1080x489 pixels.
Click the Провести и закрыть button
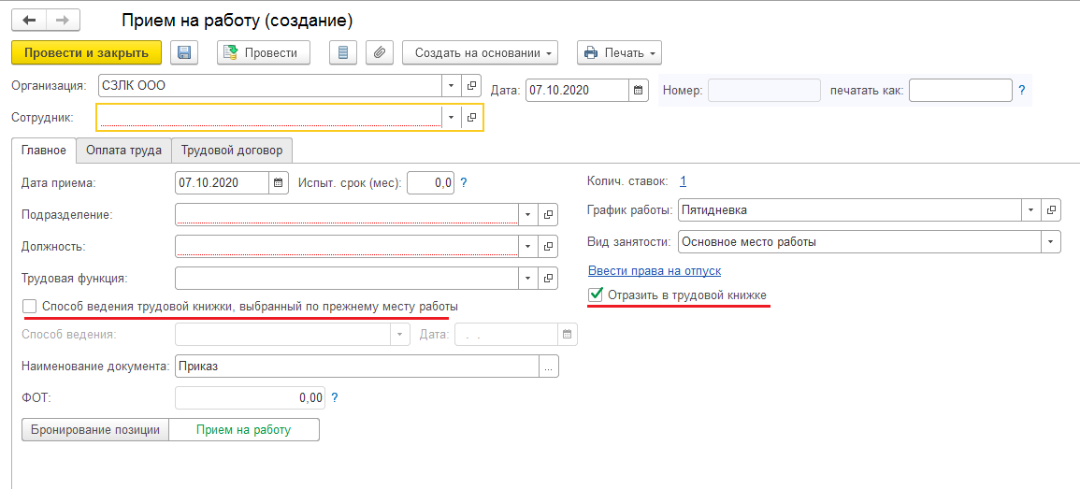point(86,53)
